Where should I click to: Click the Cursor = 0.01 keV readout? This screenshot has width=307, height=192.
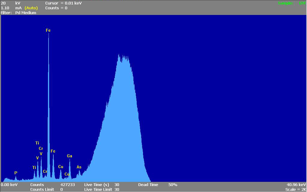(63, 3)
